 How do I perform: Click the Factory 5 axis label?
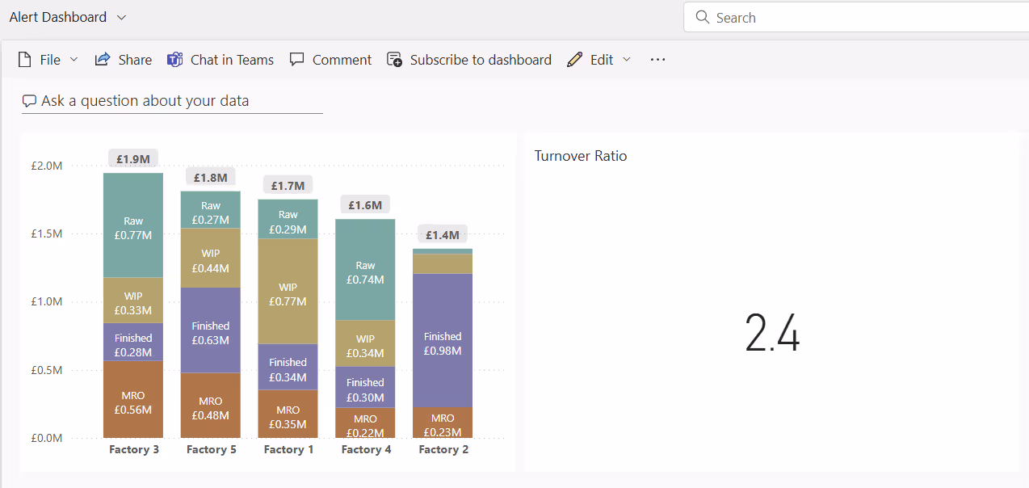pyautogui.click(x=212, y=449)
